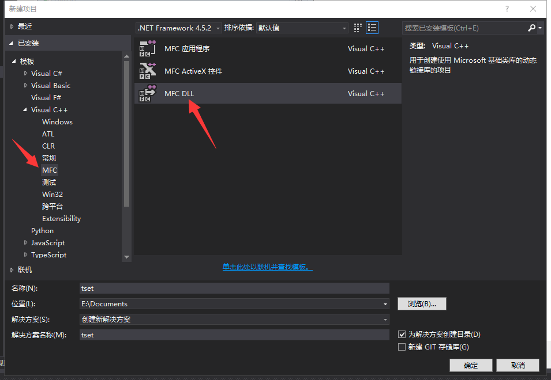
Task: Collapse the Visual C++ node arrow
Action: (25, 110)
